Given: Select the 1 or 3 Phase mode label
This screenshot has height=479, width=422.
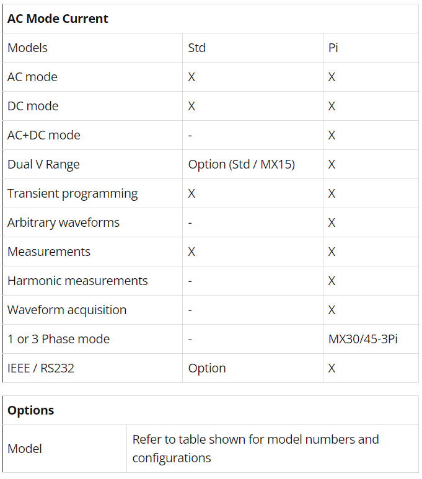Looking at the screenshot, I should click(x=58, y=340).
